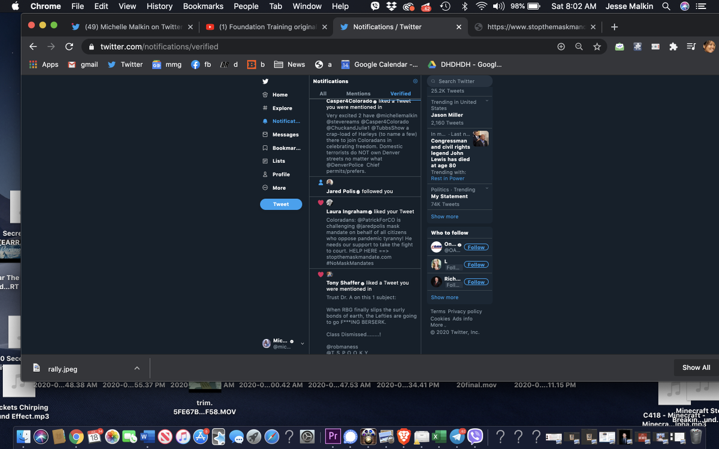Open Tony Shaffer liked a Tweet notification
Viewport: 719px width, 449px height.
click(365, 311)
